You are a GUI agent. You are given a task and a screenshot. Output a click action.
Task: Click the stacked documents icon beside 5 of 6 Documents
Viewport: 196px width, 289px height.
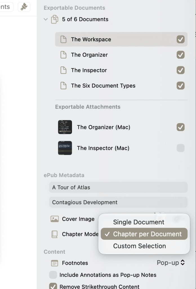pyautogui.click(x=55, y=19)
